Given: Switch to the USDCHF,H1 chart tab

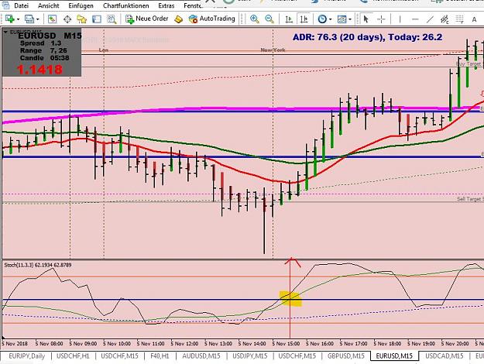Looking at the screenshot, I should [73, 356].
